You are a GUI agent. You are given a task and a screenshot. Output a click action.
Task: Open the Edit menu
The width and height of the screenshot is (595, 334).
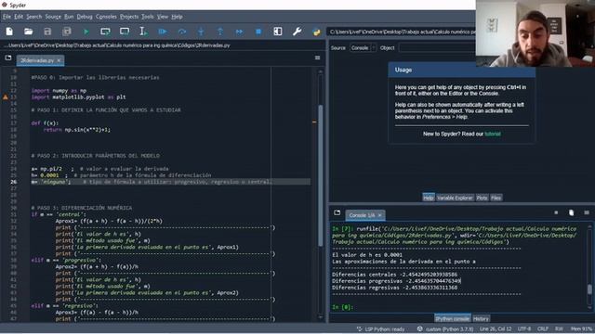19,17
